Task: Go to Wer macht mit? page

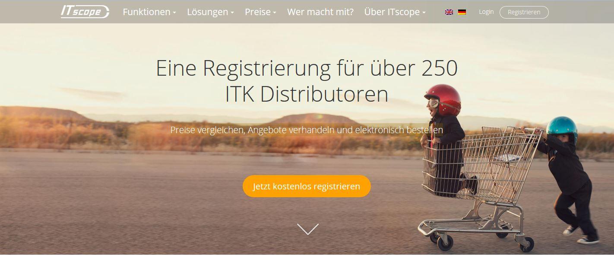Action: coord(320,12)
